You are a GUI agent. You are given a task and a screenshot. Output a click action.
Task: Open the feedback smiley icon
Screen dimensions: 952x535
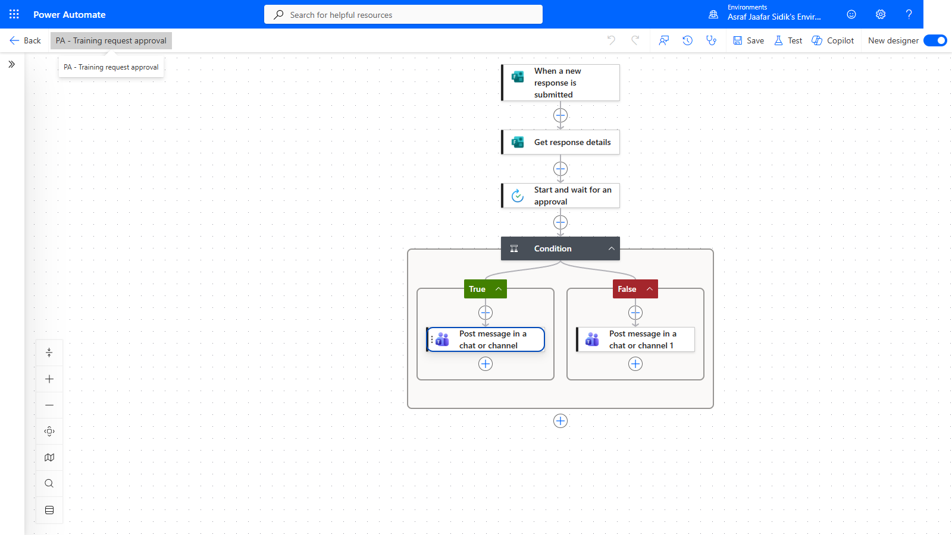click(851, 14)
